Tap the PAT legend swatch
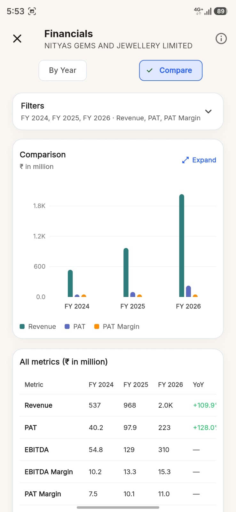Viewport: 236px width, 512px height. (67, 326)
